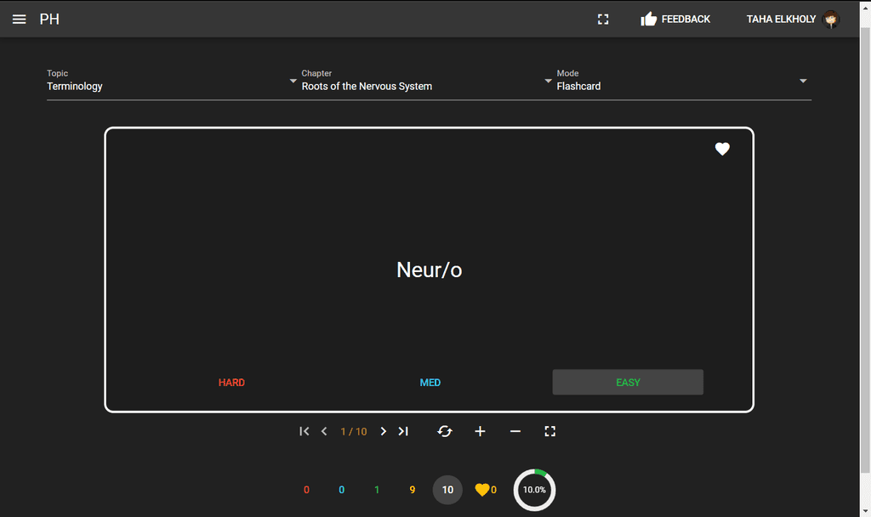Open the hamburger navigation menu
This screenshot has width=871, height=517.
click(19, 19)
